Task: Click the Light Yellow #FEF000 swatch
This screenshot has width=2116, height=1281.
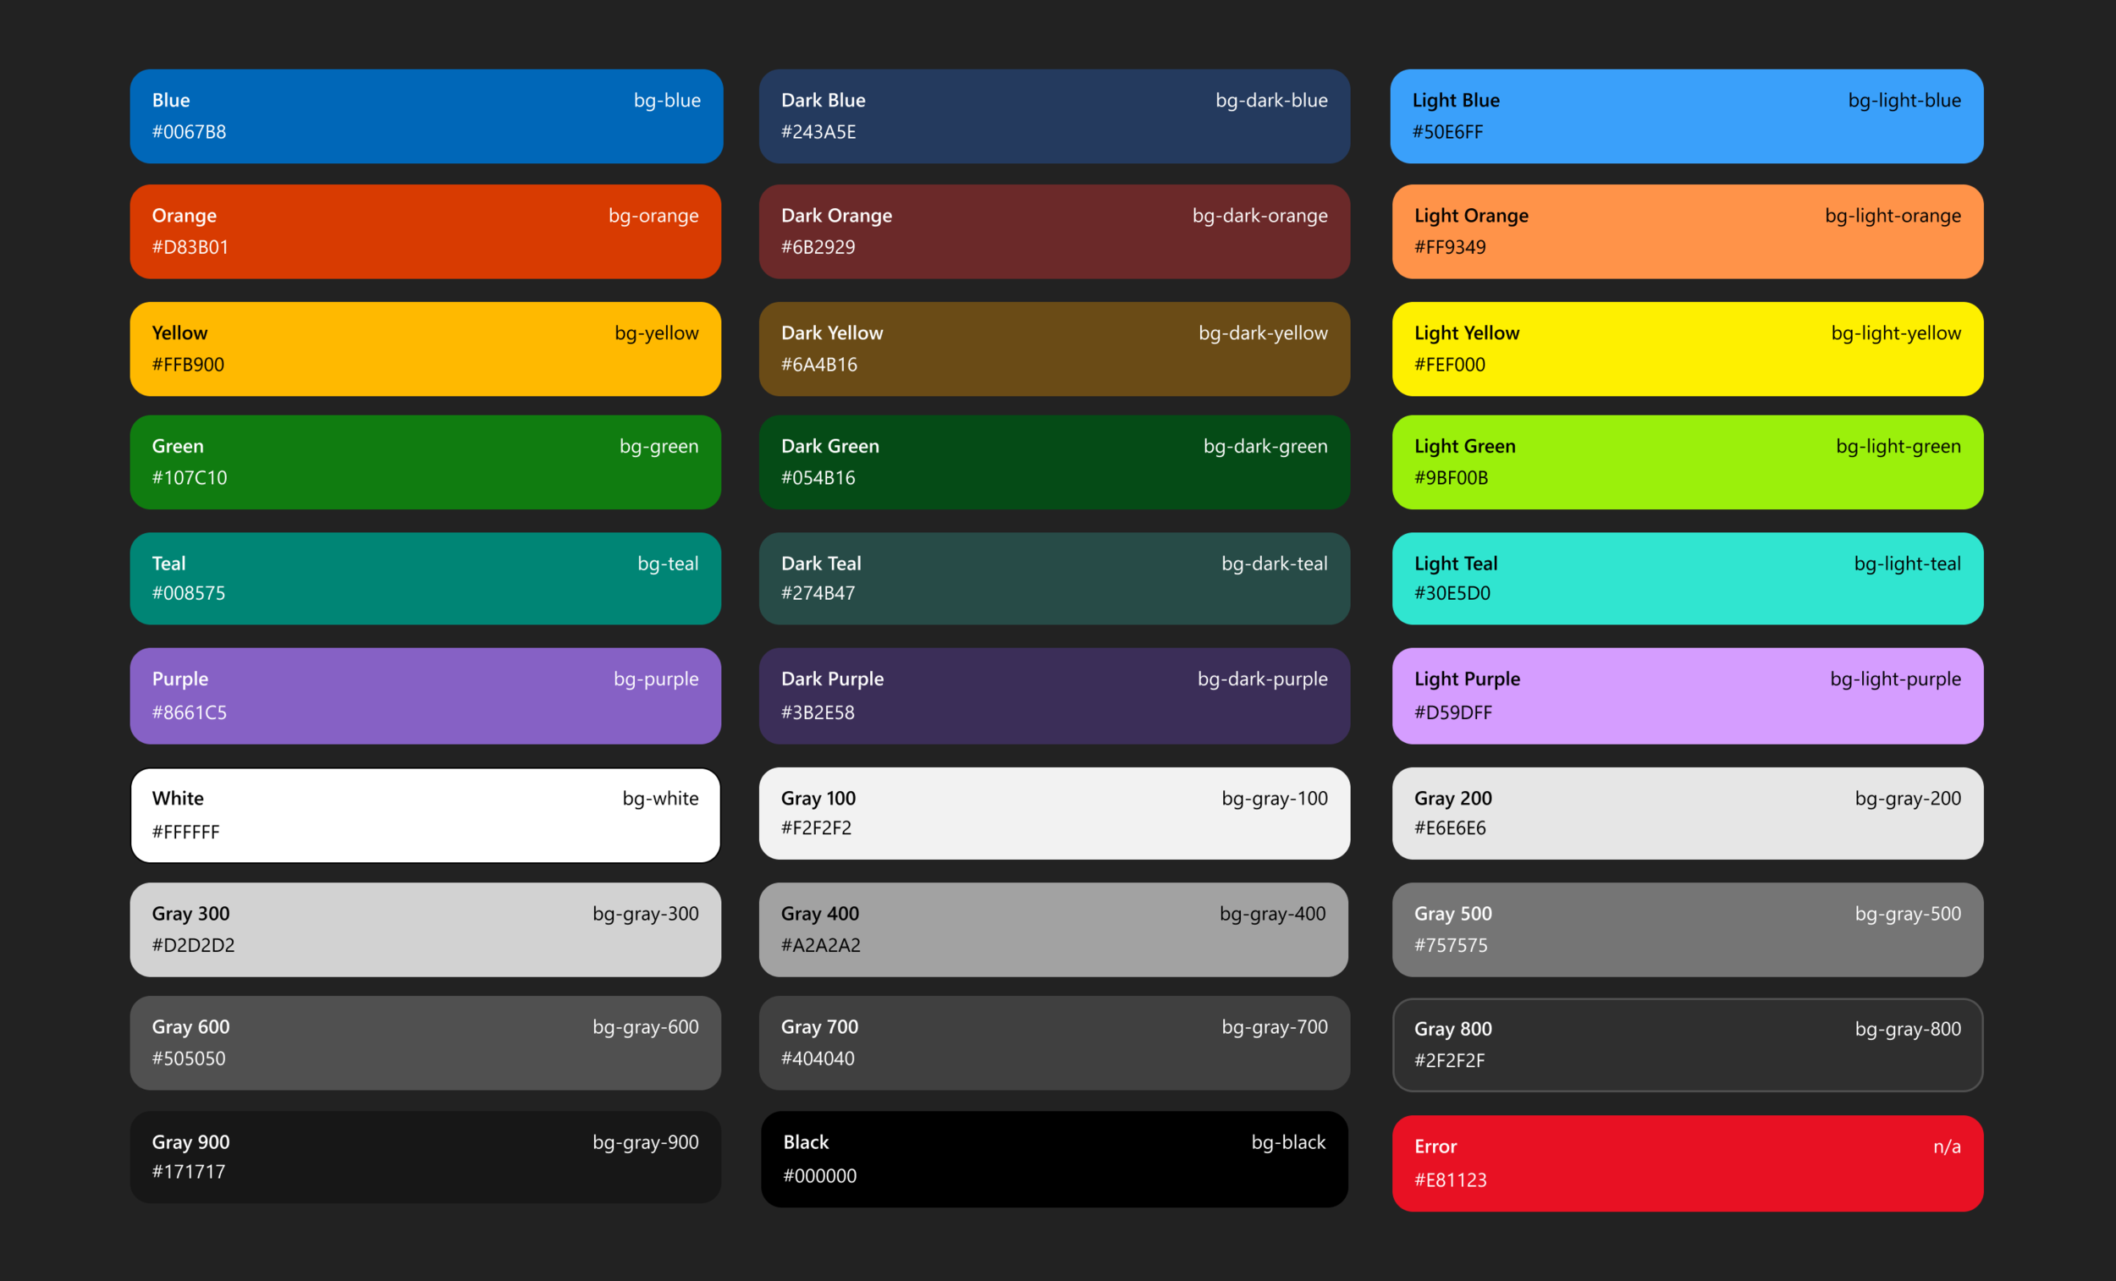Action: click(x=1687, y=348)
